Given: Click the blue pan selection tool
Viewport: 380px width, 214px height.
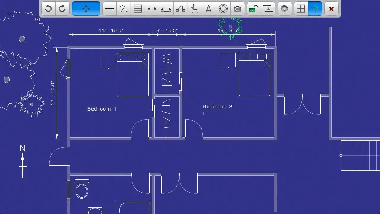Looking at the screenshot, I should (86, 9).
